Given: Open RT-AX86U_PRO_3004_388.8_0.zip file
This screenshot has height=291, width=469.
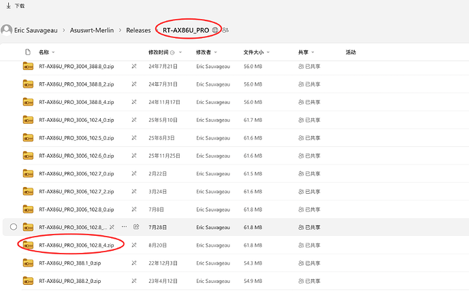Looking at the screenshot, I should [76, 67].
